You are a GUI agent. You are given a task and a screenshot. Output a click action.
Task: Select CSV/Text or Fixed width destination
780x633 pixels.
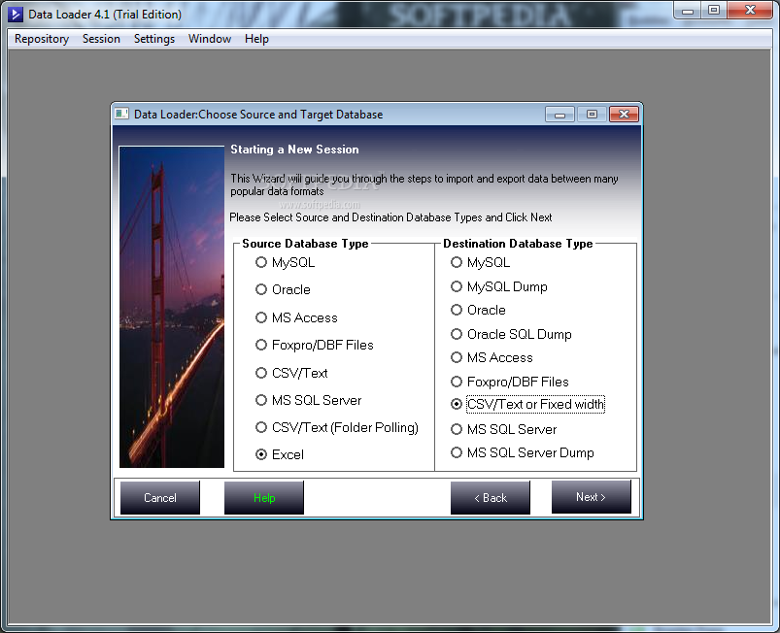tap(527, 404)
